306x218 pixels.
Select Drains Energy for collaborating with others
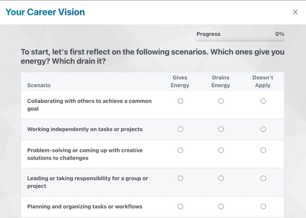point(221,101)
